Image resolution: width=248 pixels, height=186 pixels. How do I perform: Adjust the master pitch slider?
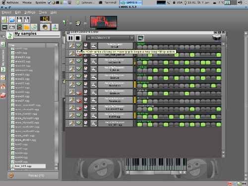(x=85, y=23)
